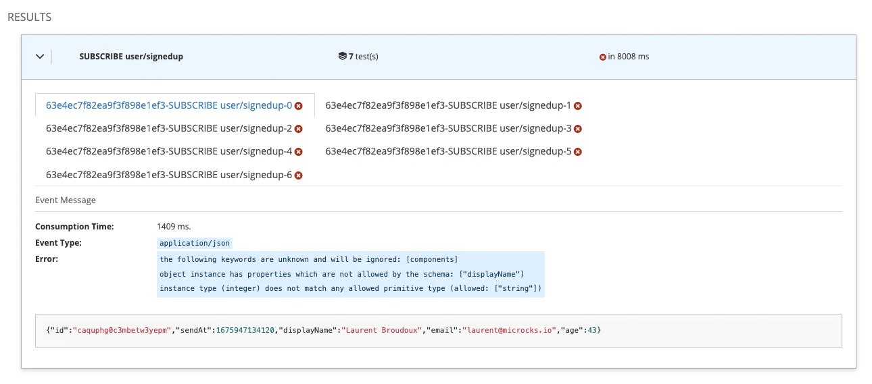This screenshot has width=872, height=384.
Task: Click the error icon on signedup-1 tab
Action: click(578, 106)
